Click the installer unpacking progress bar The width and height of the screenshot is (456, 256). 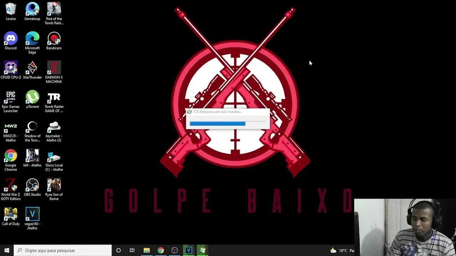[x=228, y=124]
